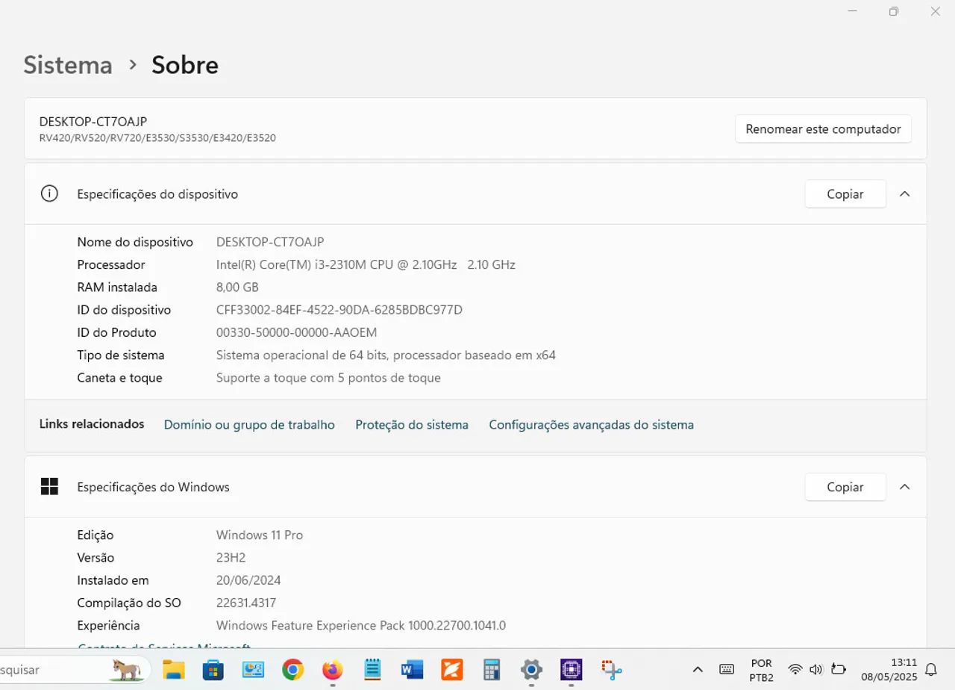The height and width of the screenshot is (690, 955).
Task: Open the Wi-Fi network tray icon
Action: click(795, 669)
